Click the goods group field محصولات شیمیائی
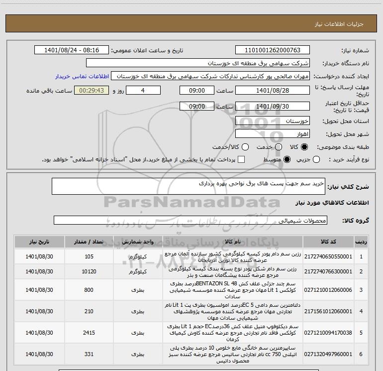This screenshot has height=371, width=383. 191,220
